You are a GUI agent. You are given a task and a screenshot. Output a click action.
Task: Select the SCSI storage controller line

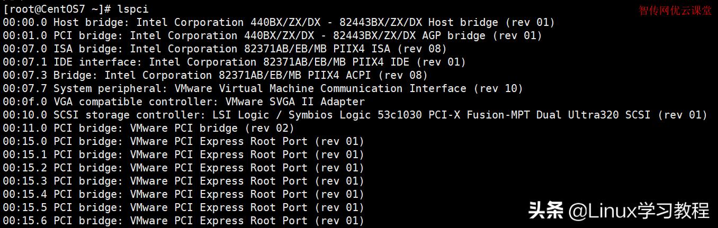click(355, 115)
